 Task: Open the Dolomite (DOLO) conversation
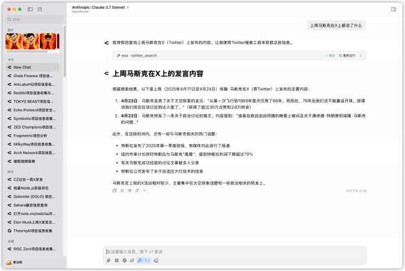[x=32, y=196]
